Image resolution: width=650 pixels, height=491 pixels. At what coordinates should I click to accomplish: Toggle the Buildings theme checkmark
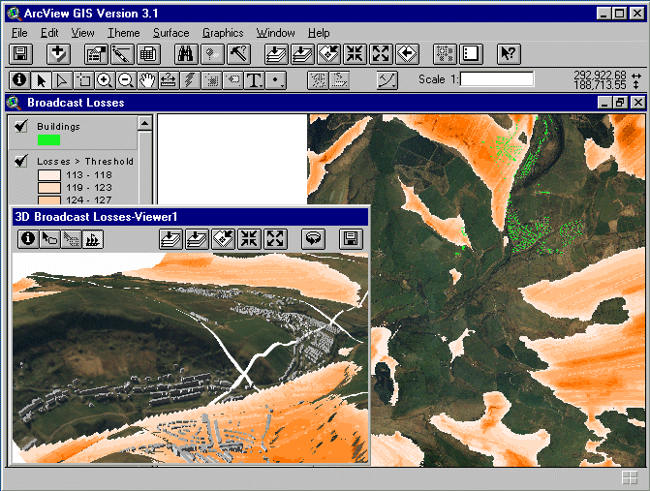(21, 126)
